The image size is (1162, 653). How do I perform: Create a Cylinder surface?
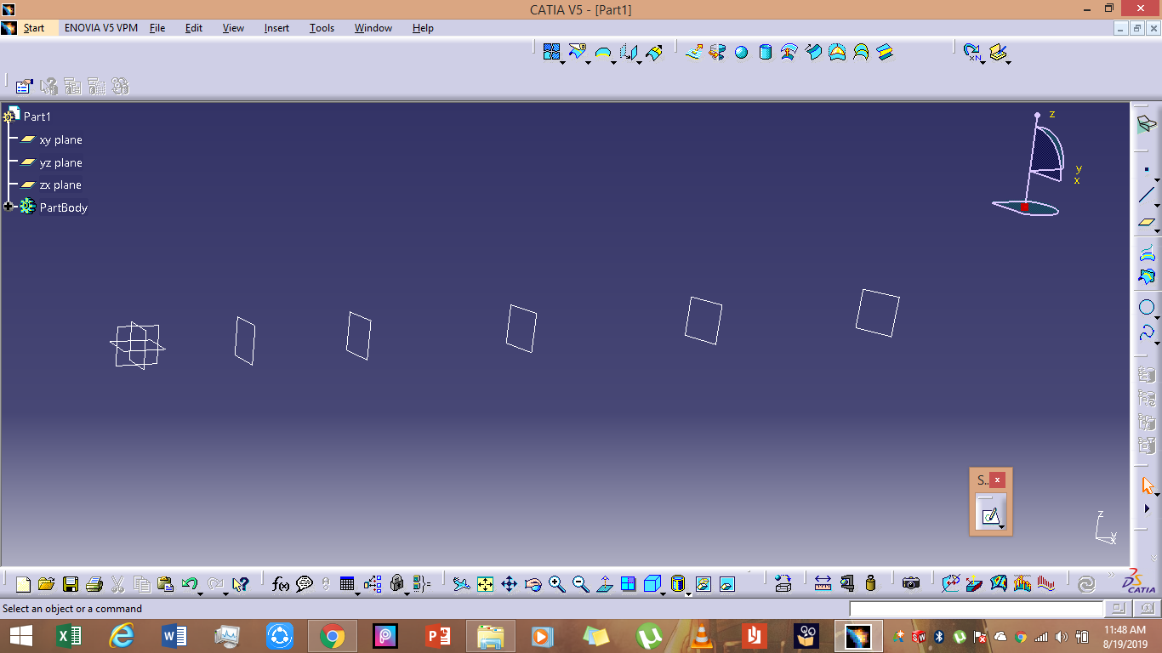coord(765,52)
